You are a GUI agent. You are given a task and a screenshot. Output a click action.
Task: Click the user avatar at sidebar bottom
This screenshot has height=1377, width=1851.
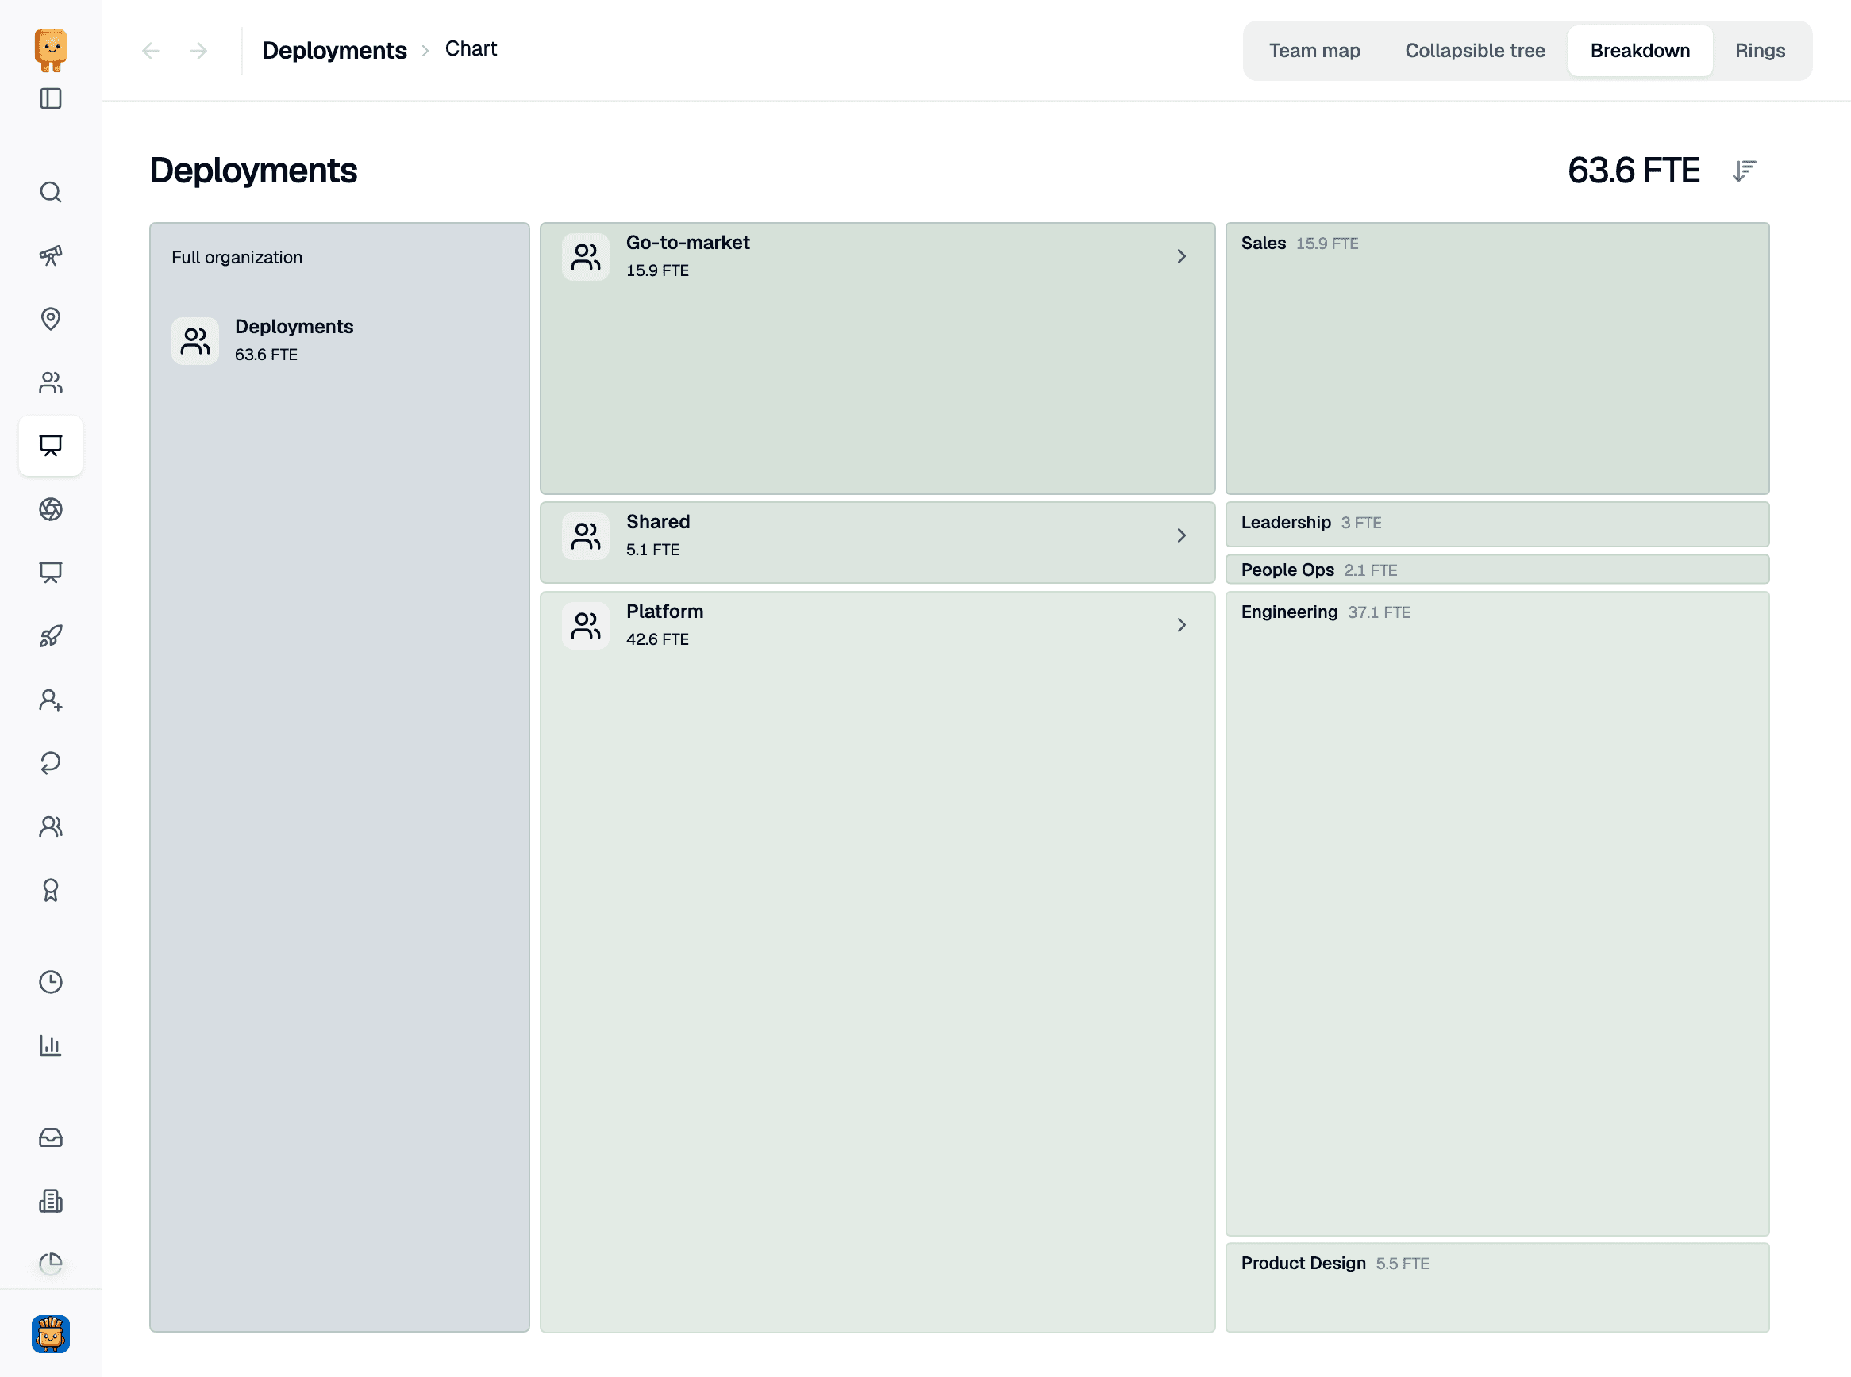click(x=51, y=1333)
